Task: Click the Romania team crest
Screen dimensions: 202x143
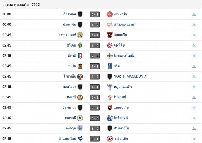Action: [x=80, y=76]
